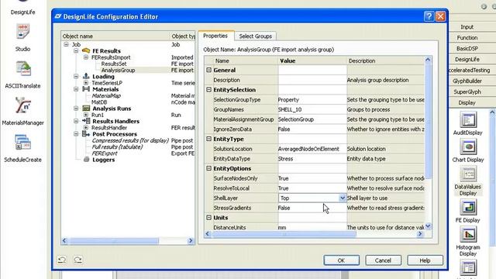The width and height of the screenshot is (496, 279).
Task: Open the ShellLayer dropdown arrow
Action: coord(343,198)
